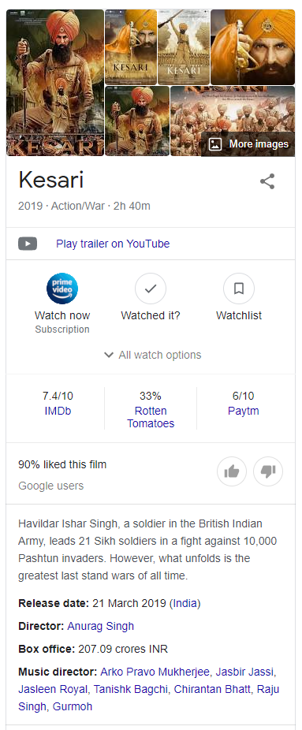302x730 pixels.
Task: Open Arko Pravo Mukherjee link
Action: pyautogui.click(x=156, y=672)
